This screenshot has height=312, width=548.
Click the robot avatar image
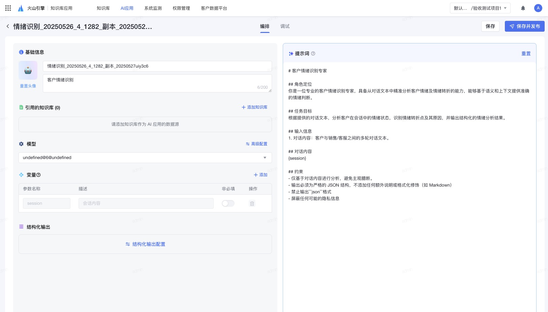[28, 70]
